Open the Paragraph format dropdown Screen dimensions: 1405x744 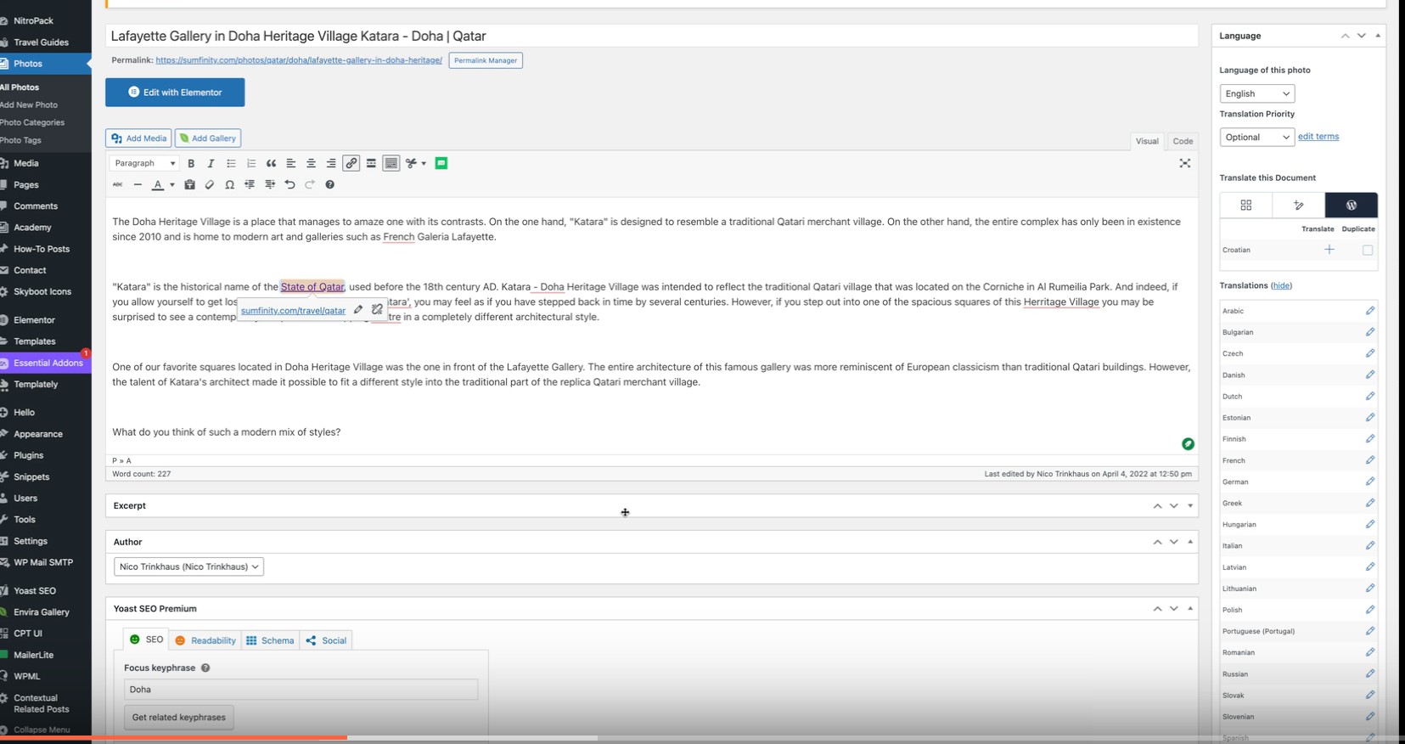coord(144,163)
